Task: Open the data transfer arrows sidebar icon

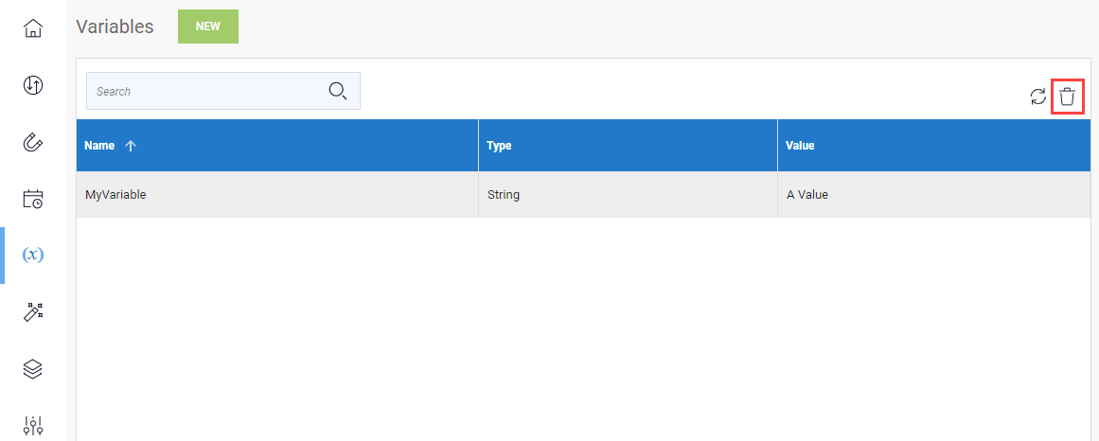Action: [33, 85]
